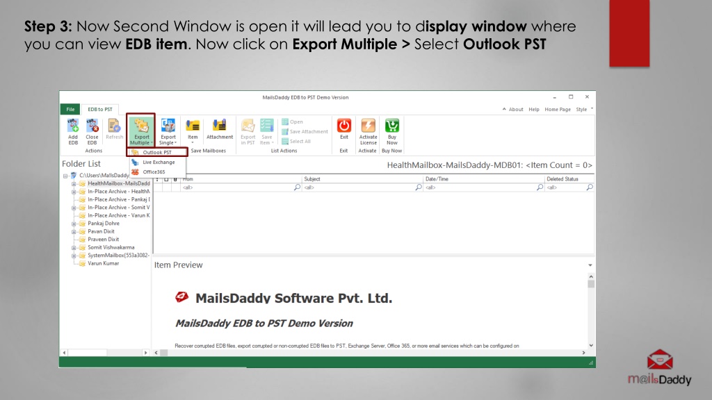
Task: Collapse the ribbon with the caret icon
Action: click(x=504, y=109)
